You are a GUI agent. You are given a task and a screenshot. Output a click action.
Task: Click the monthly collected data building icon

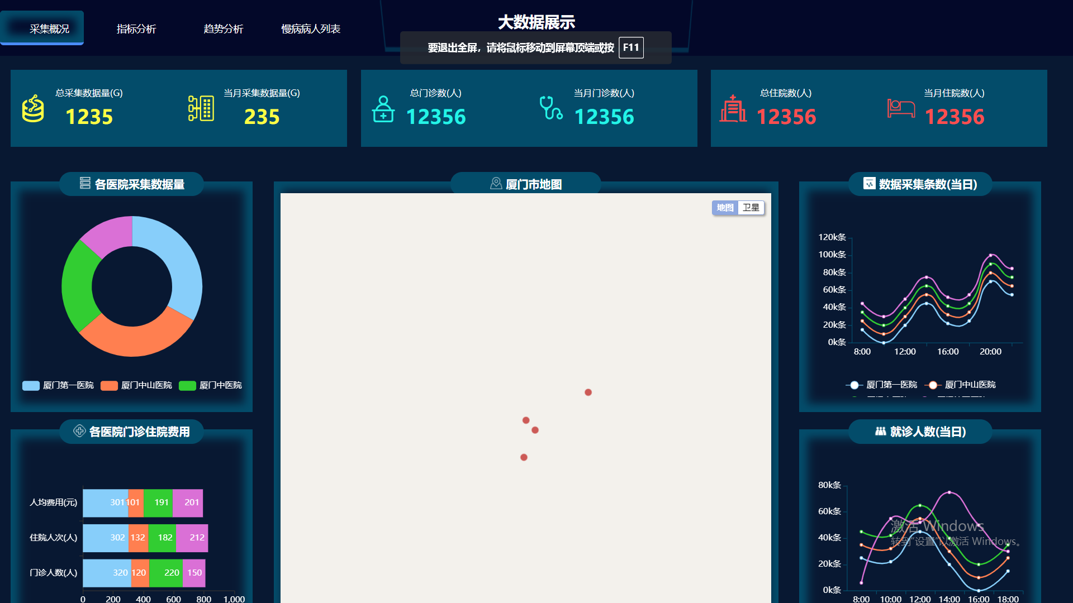(201, 108)
